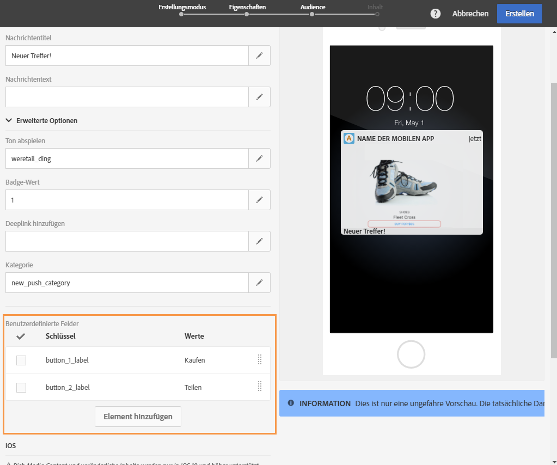Click the Badge-Wert input field
557x465 pixels.
coord(127,200)
